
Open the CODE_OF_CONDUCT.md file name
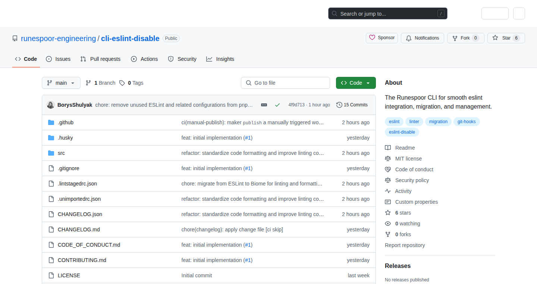(x=89, y=245)
